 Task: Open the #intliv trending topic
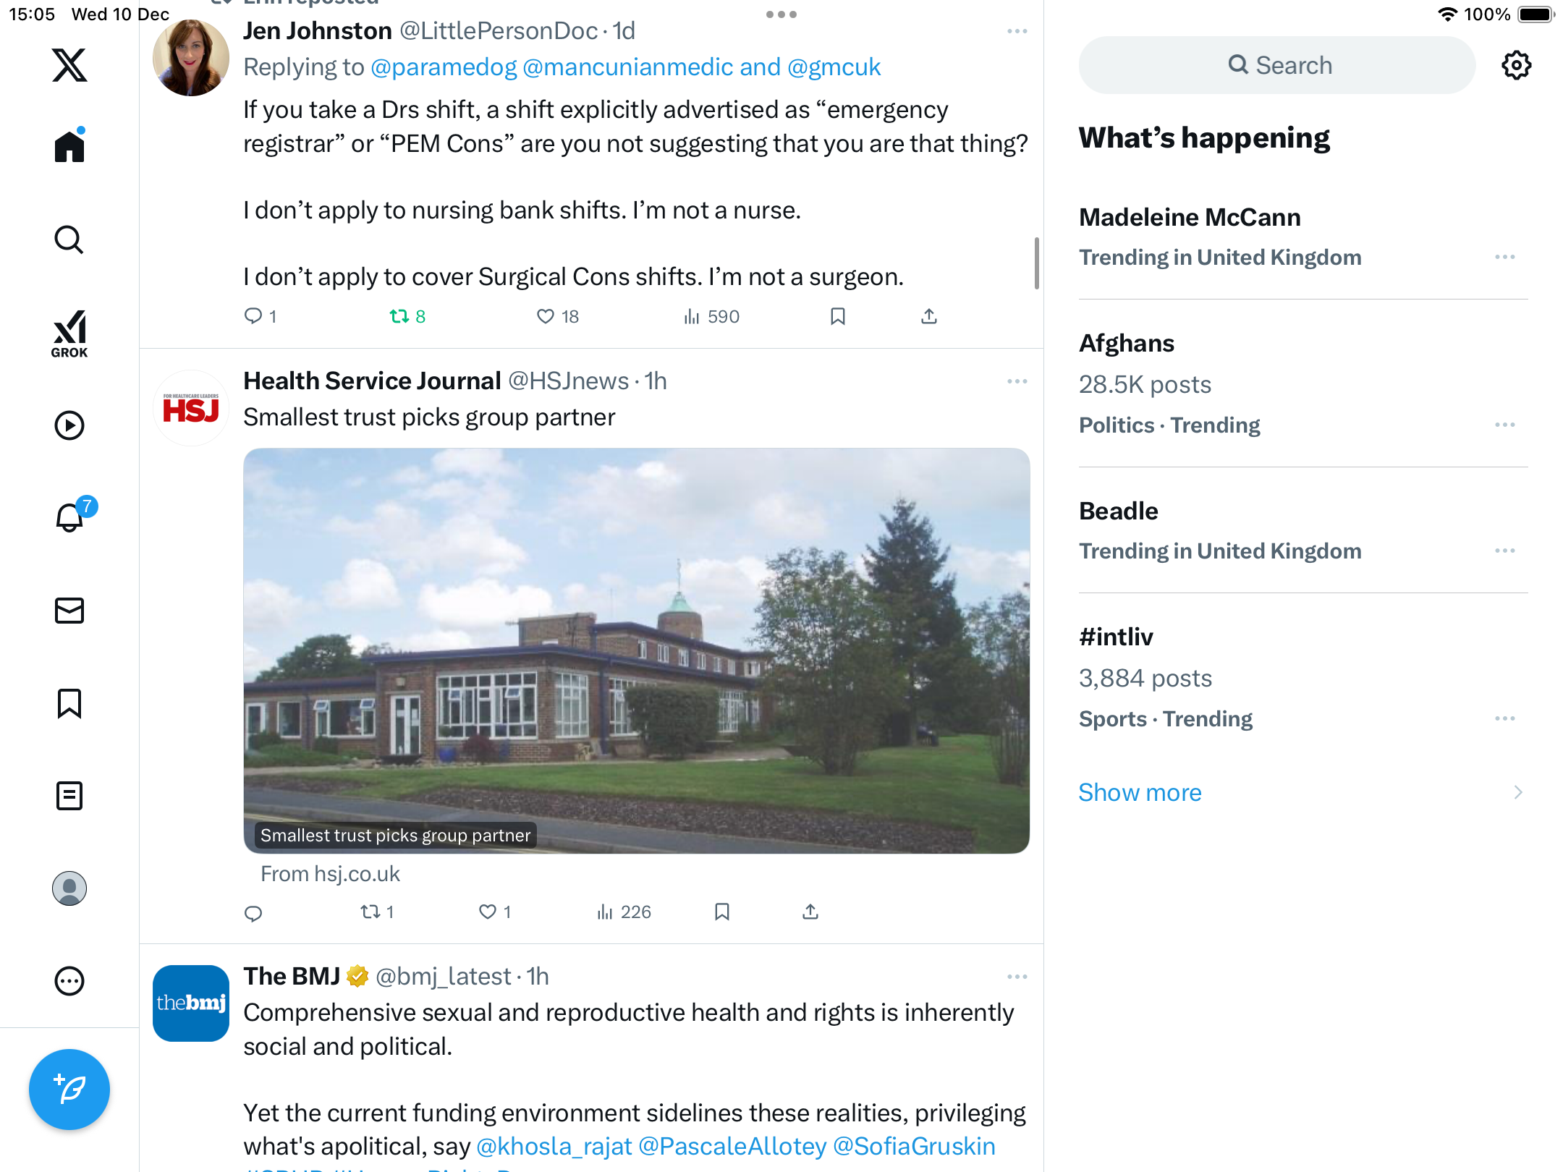click(1302, 677)
